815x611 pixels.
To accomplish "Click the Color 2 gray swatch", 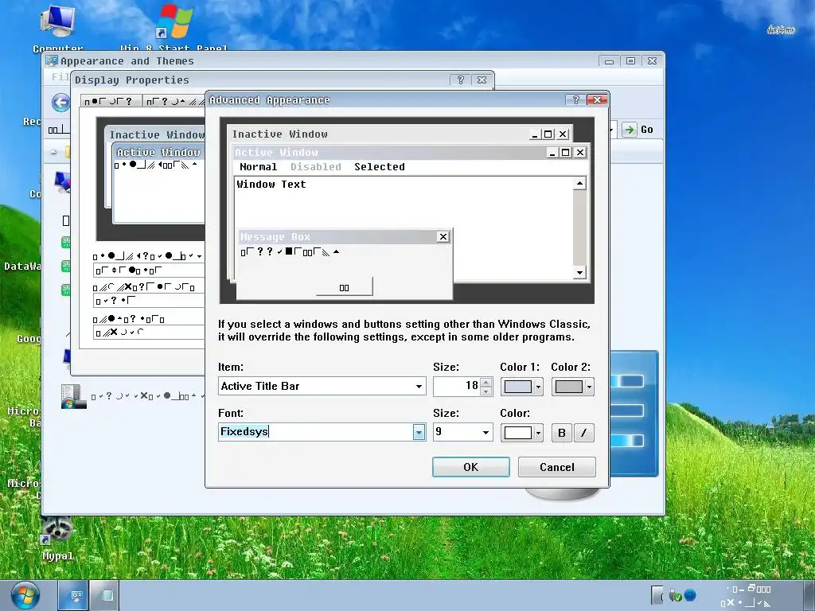I will (x=568, y=387).
